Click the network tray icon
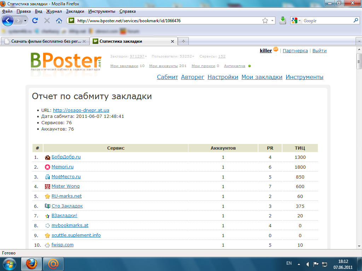 coord(325,264)
